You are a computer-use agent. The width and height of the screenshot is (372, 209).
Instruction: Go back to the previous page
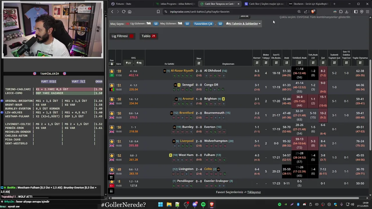tap(112, 12)
